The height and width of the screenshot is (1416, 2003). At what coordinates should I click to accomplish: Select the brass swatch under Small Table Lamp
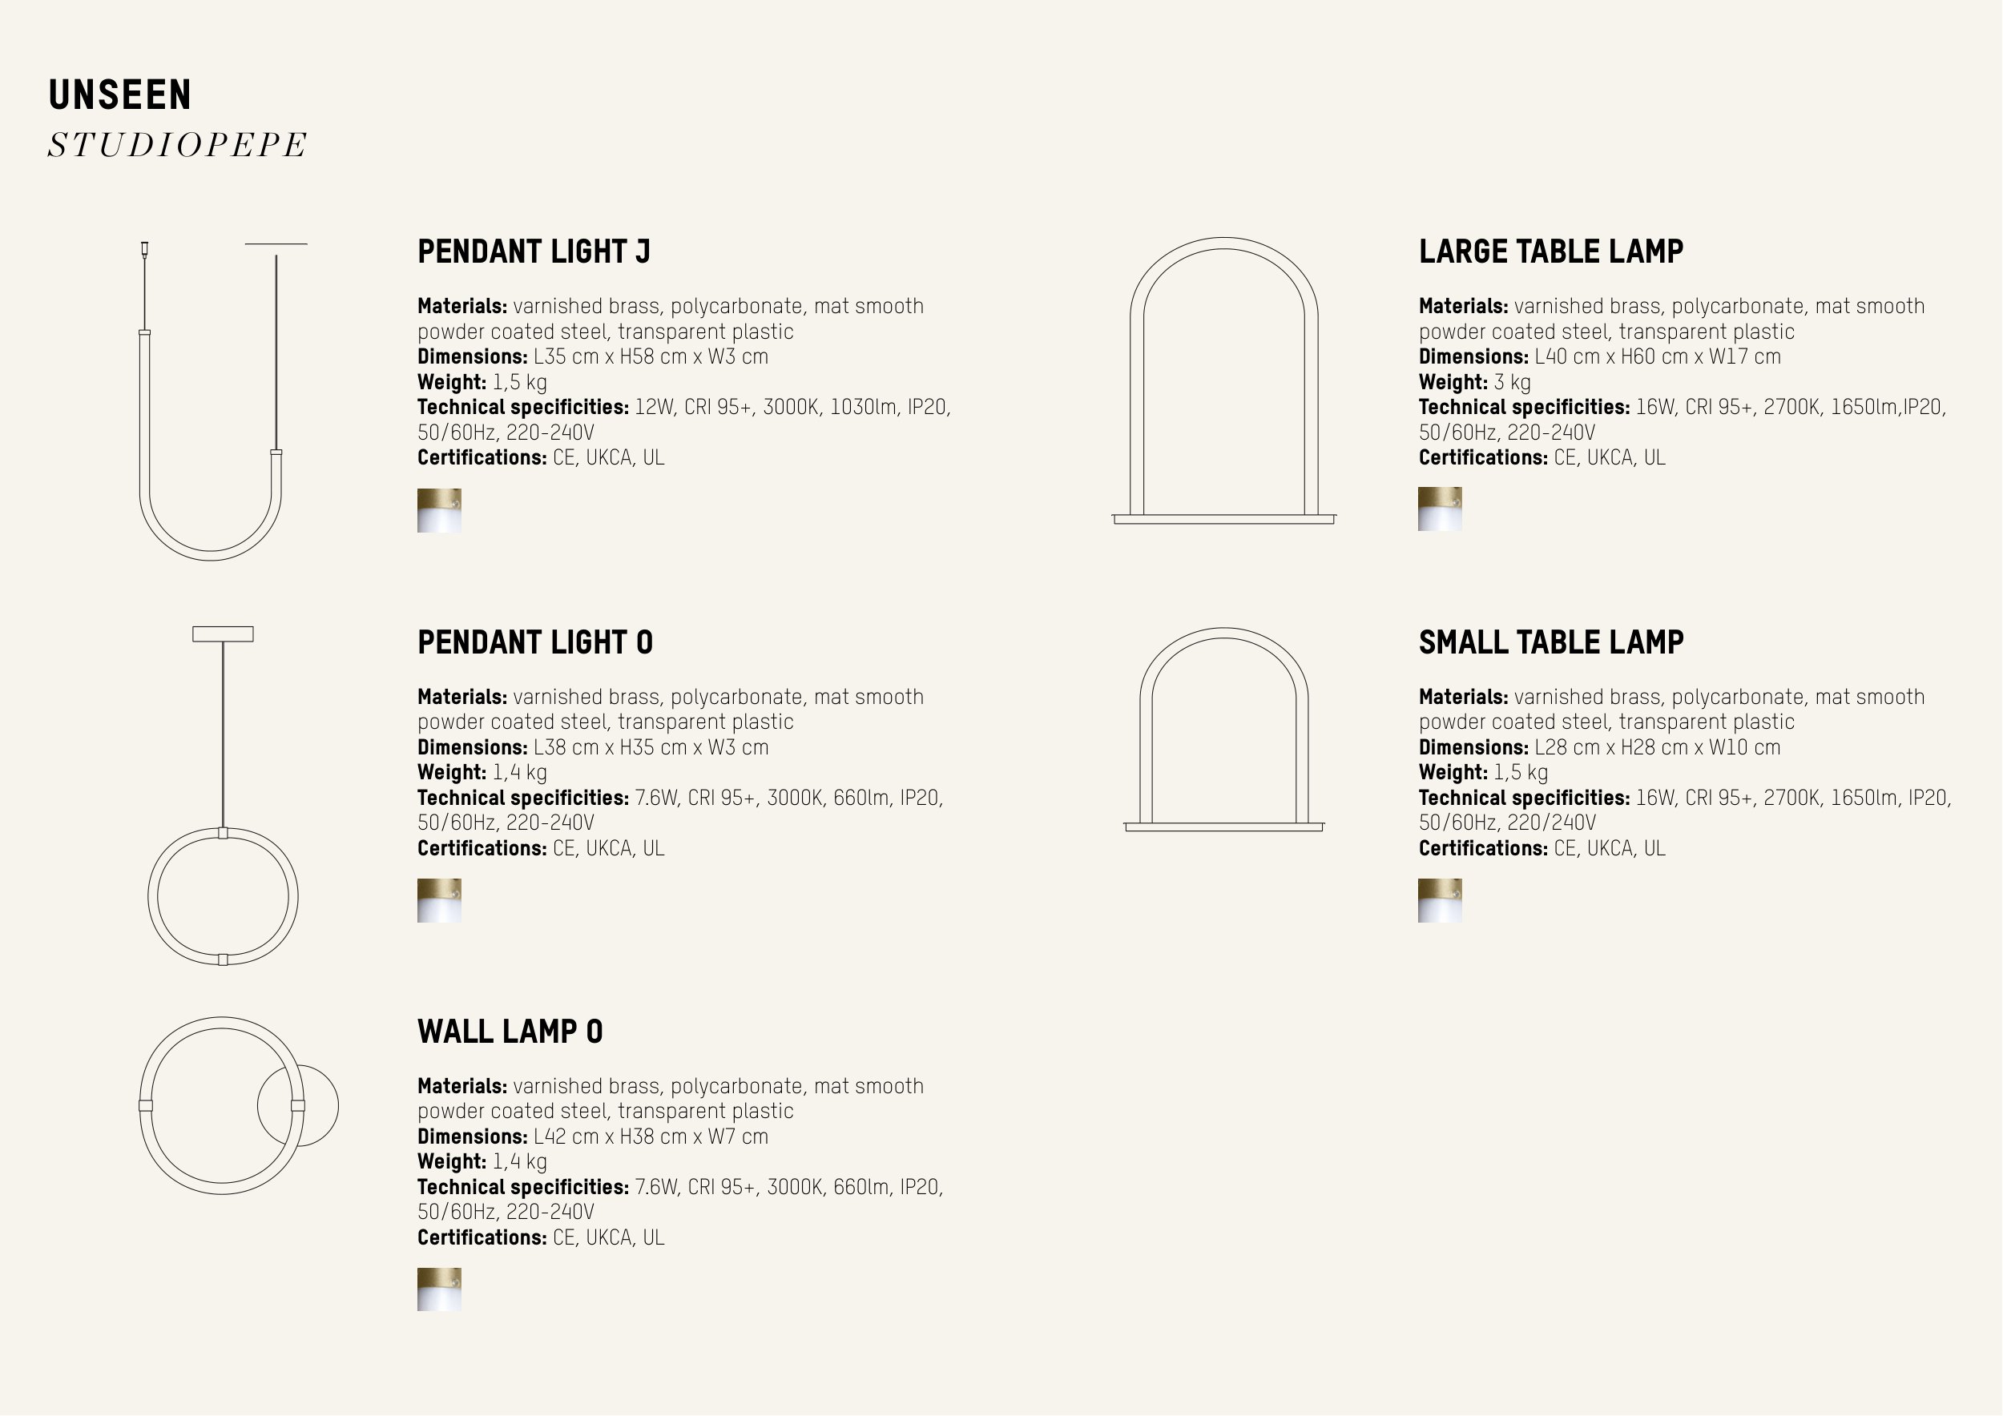(x=1440, y=901)
